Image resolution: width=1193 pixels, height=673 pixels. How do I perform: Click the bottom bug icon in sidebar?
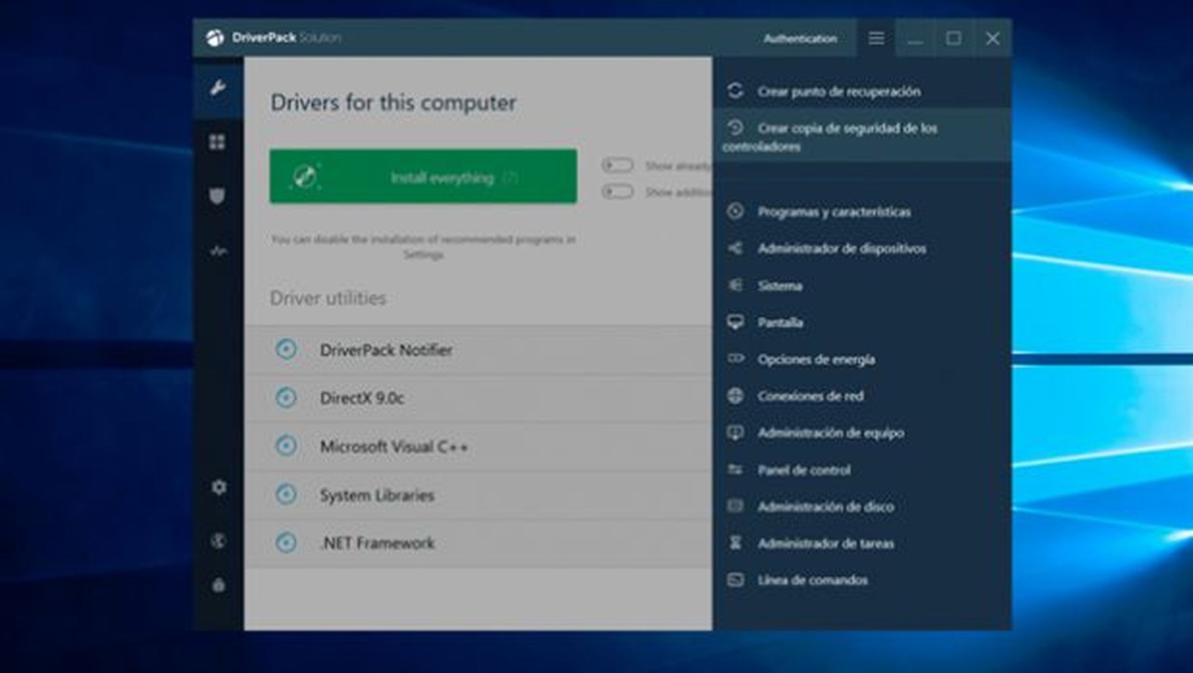click(218, 585)
